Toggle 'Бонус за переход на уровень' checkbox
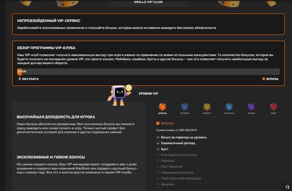This screenshot has height=191, width=292. coord(158,137)
